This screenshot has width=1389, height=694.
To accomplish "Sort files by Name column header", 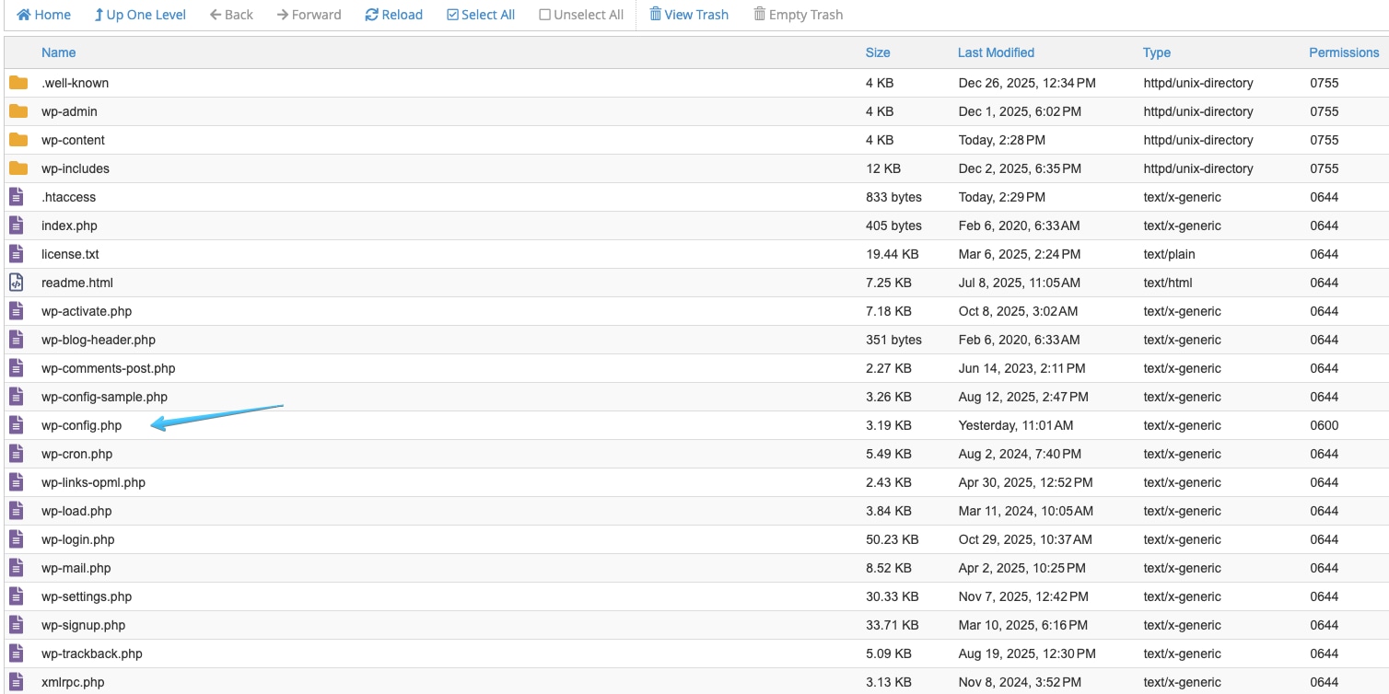I will tap(58, 52).
